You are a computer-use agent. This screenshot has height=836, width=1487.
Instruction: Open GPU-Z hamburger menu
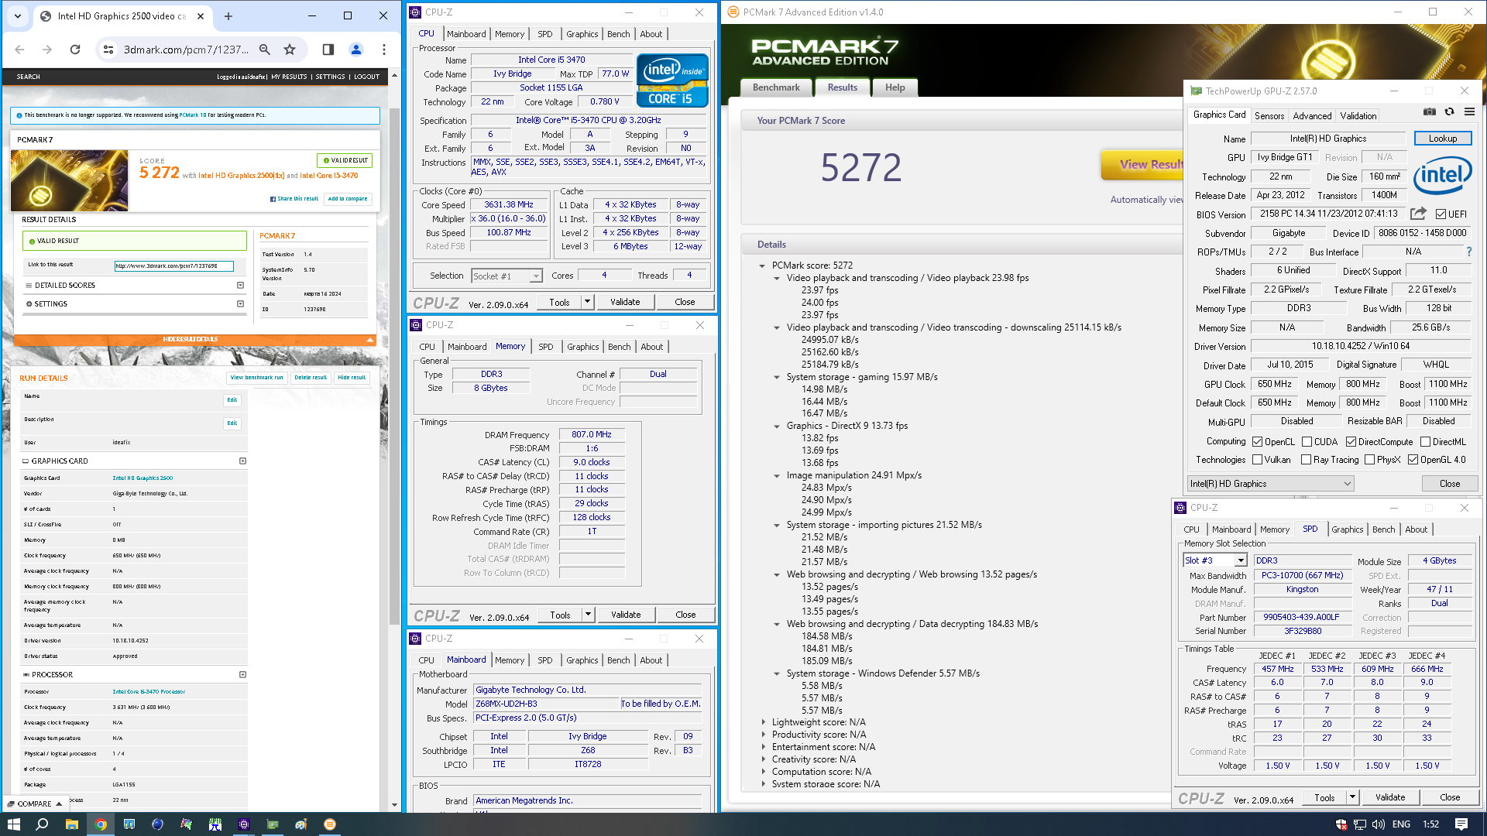click(x=1469, y=112)
